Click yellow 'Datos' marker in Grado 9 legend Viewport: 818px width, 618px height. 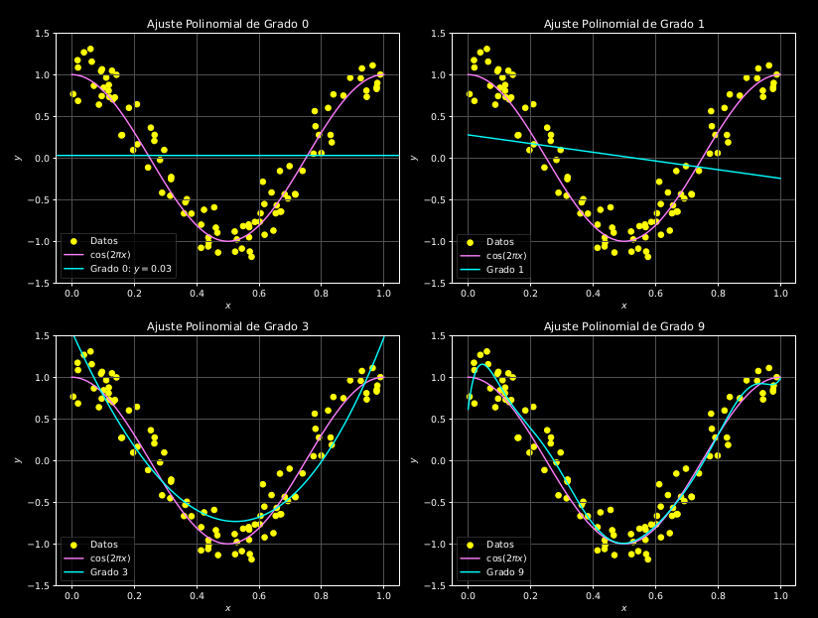click(x=470, y=544)
